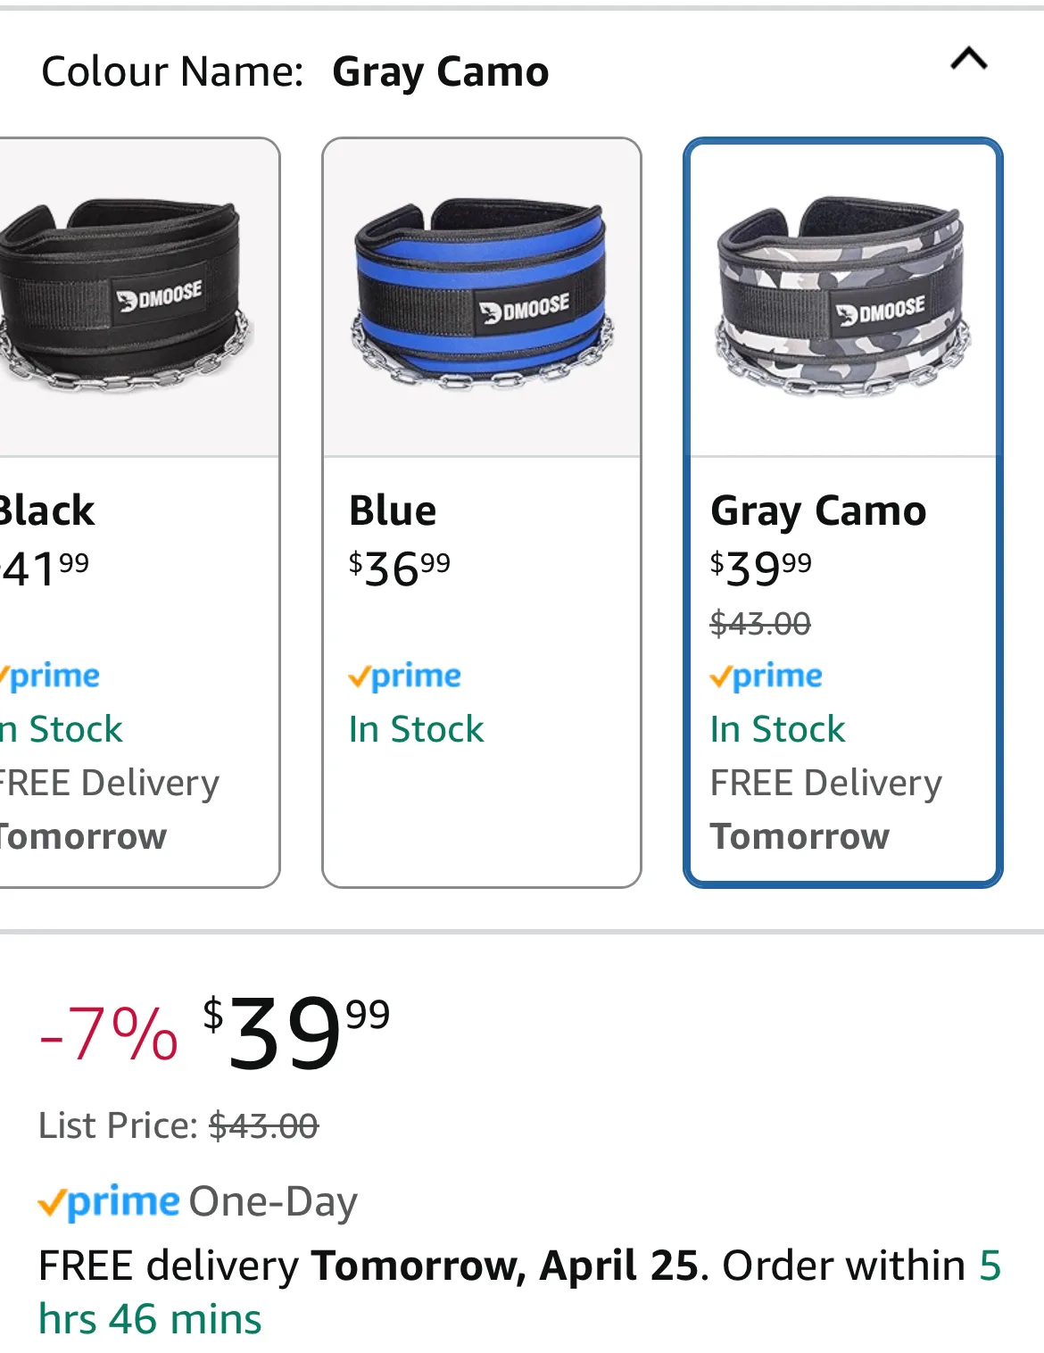Select the Gray Camo belt thumbnail image

click(x=843, y=298)
